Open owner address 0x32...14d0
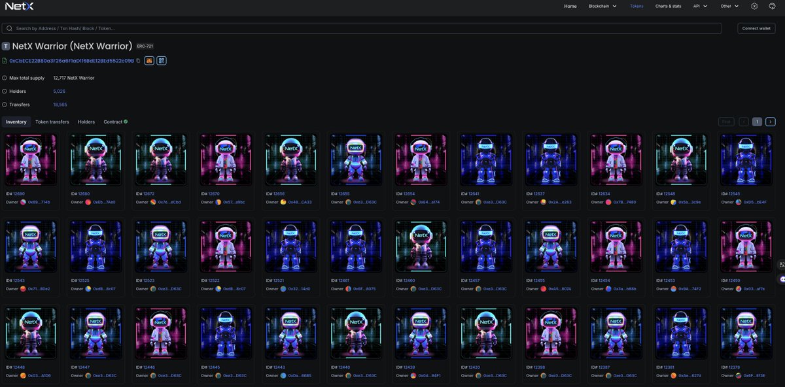785x387 pixels. pos(300,289)
